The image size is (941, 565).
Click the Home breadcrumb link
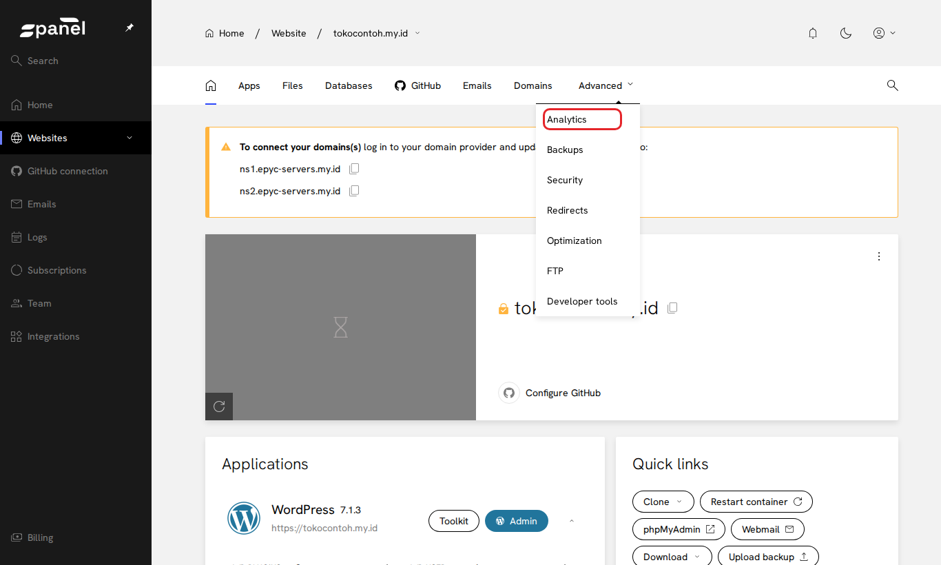225,33
